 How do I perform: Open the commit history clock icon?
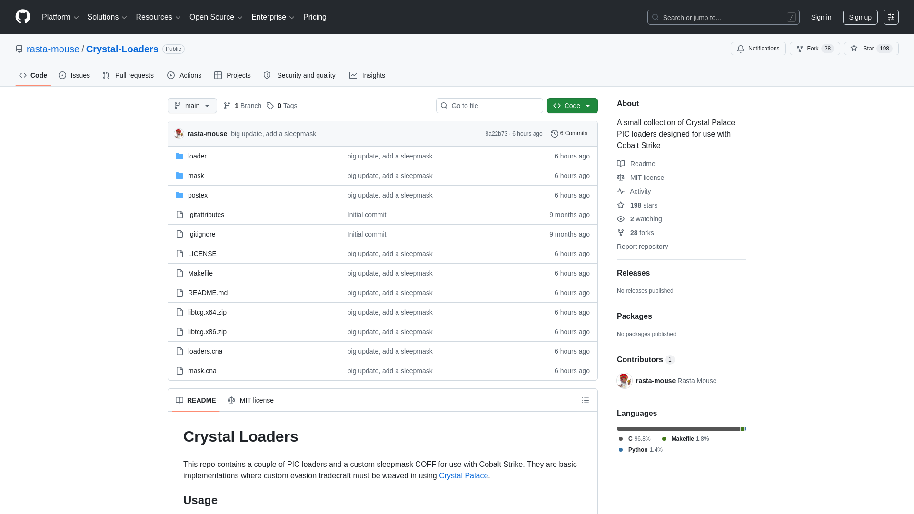pos(554,134)
